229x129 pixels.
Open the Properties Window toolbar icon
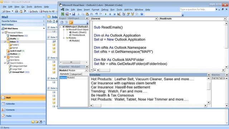128,14
